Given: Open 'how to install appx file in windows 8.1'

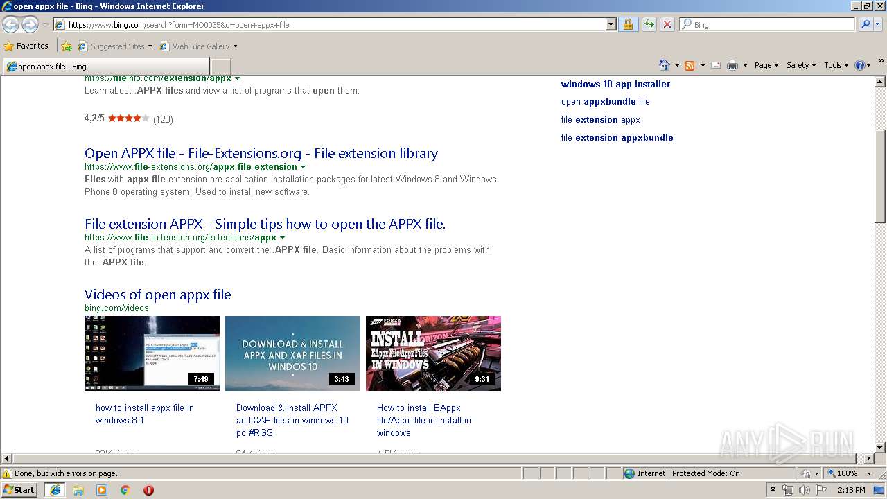Looking at the screenshot, I should tap(145, 414).
